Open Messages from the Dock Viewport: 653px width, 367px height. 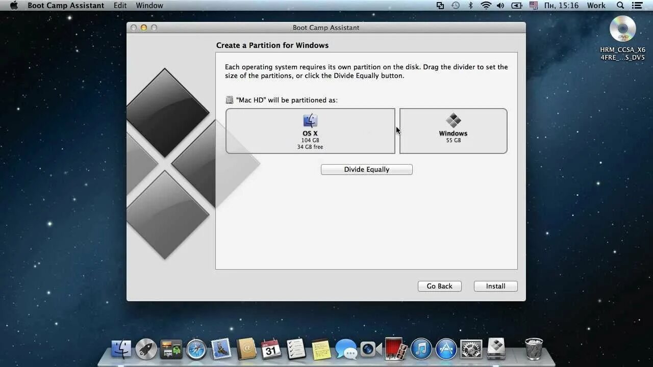tap(346, 350)
